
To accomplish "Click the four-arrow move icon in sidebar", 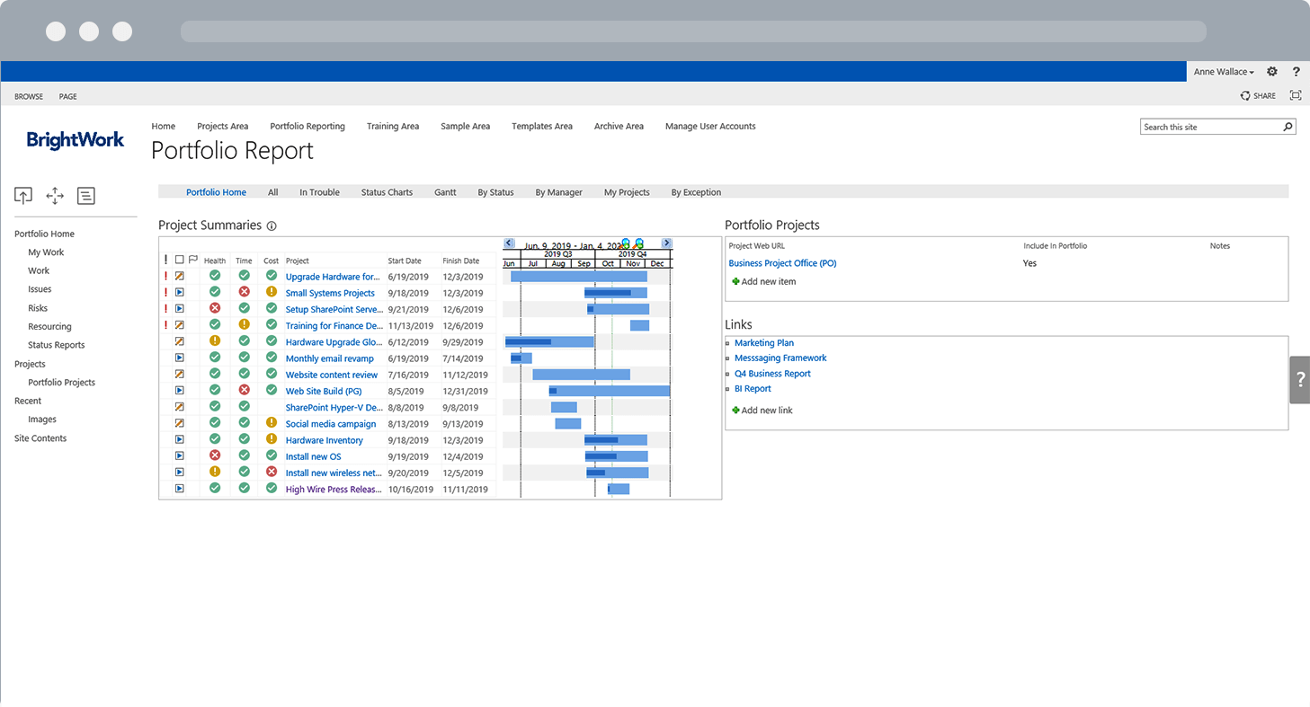I will (55, 195).
